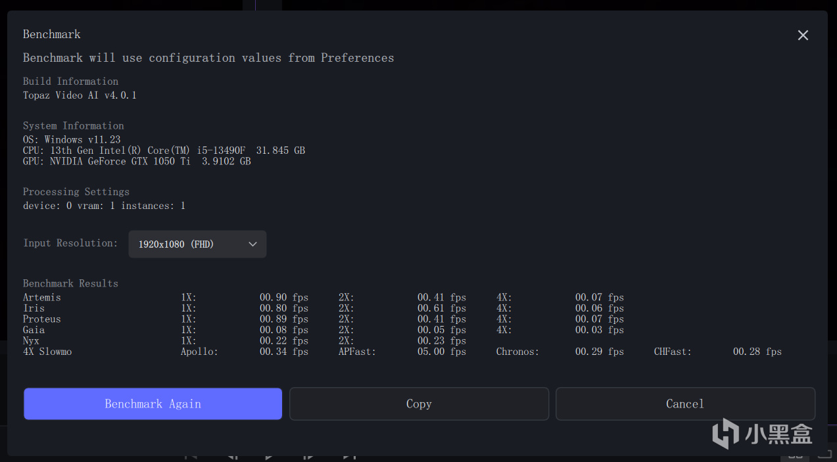Screen dimensions: 837x462
Task: Click the System Information heading
Action: pos(74,126)
